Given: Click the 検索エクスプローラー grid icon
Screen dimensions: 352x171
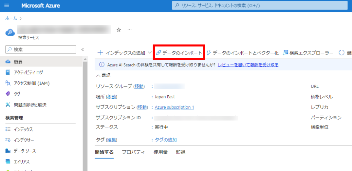Looking at the screenshot, I should [285, 53].
